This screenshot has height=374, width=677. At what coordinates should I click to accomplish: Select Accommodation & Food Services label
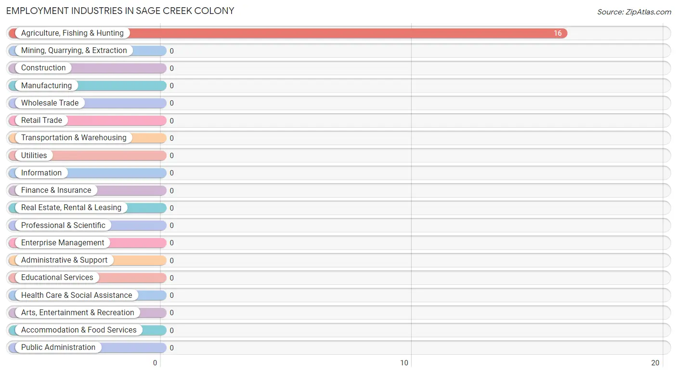pyautogui.click(x=79, y=330)
